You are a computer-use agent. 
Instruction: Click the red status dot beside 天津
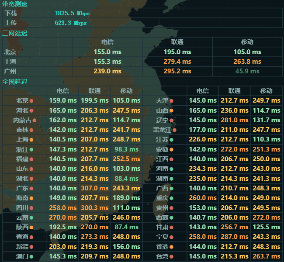[x=171, y=101]
